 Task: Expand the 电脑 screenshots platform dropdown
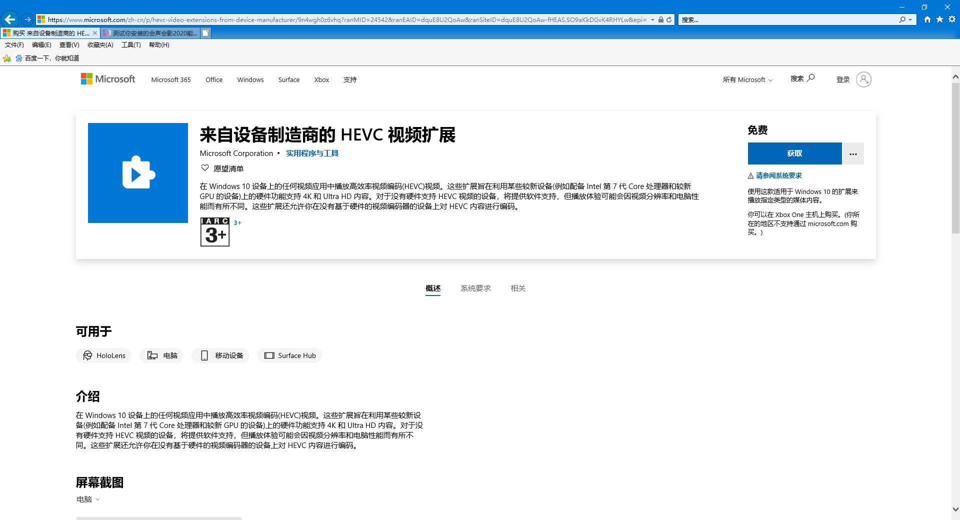click(x=88, y=499)
